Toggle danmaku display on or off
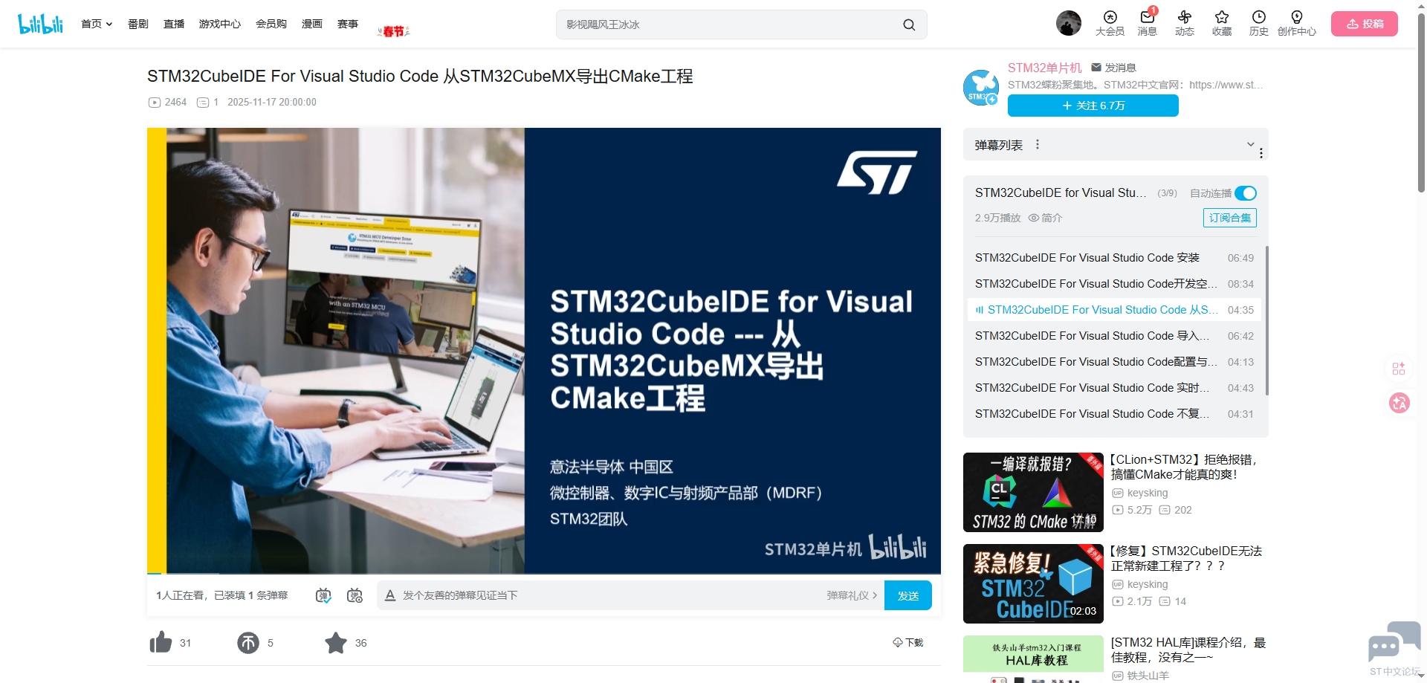The width and height of the screenshot is (1427, 683). (323, 595)
